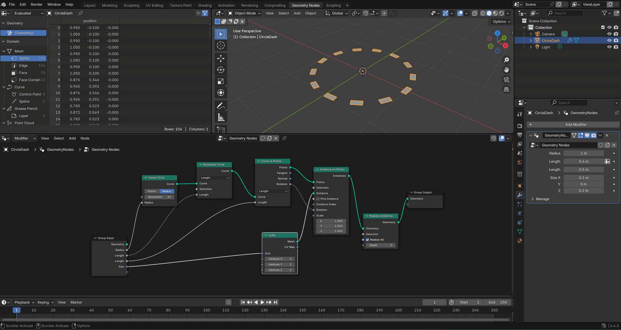The image size is (621, 330).
Task: Open the Physics properties tab
Action: pos(520,213)
